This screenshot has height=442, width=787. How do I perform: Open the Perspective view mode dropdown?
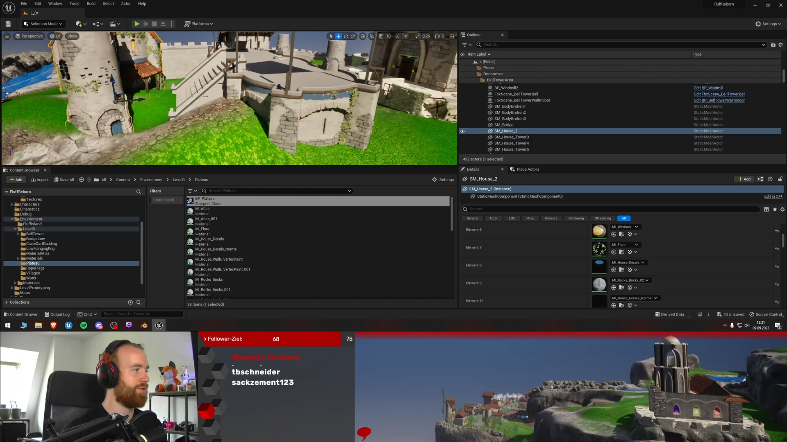coord(29,36)
